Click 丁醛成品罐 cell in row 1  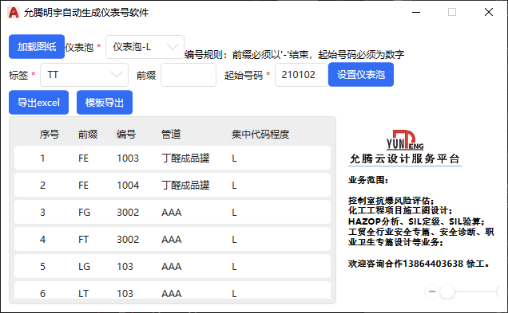pos(185,158)
